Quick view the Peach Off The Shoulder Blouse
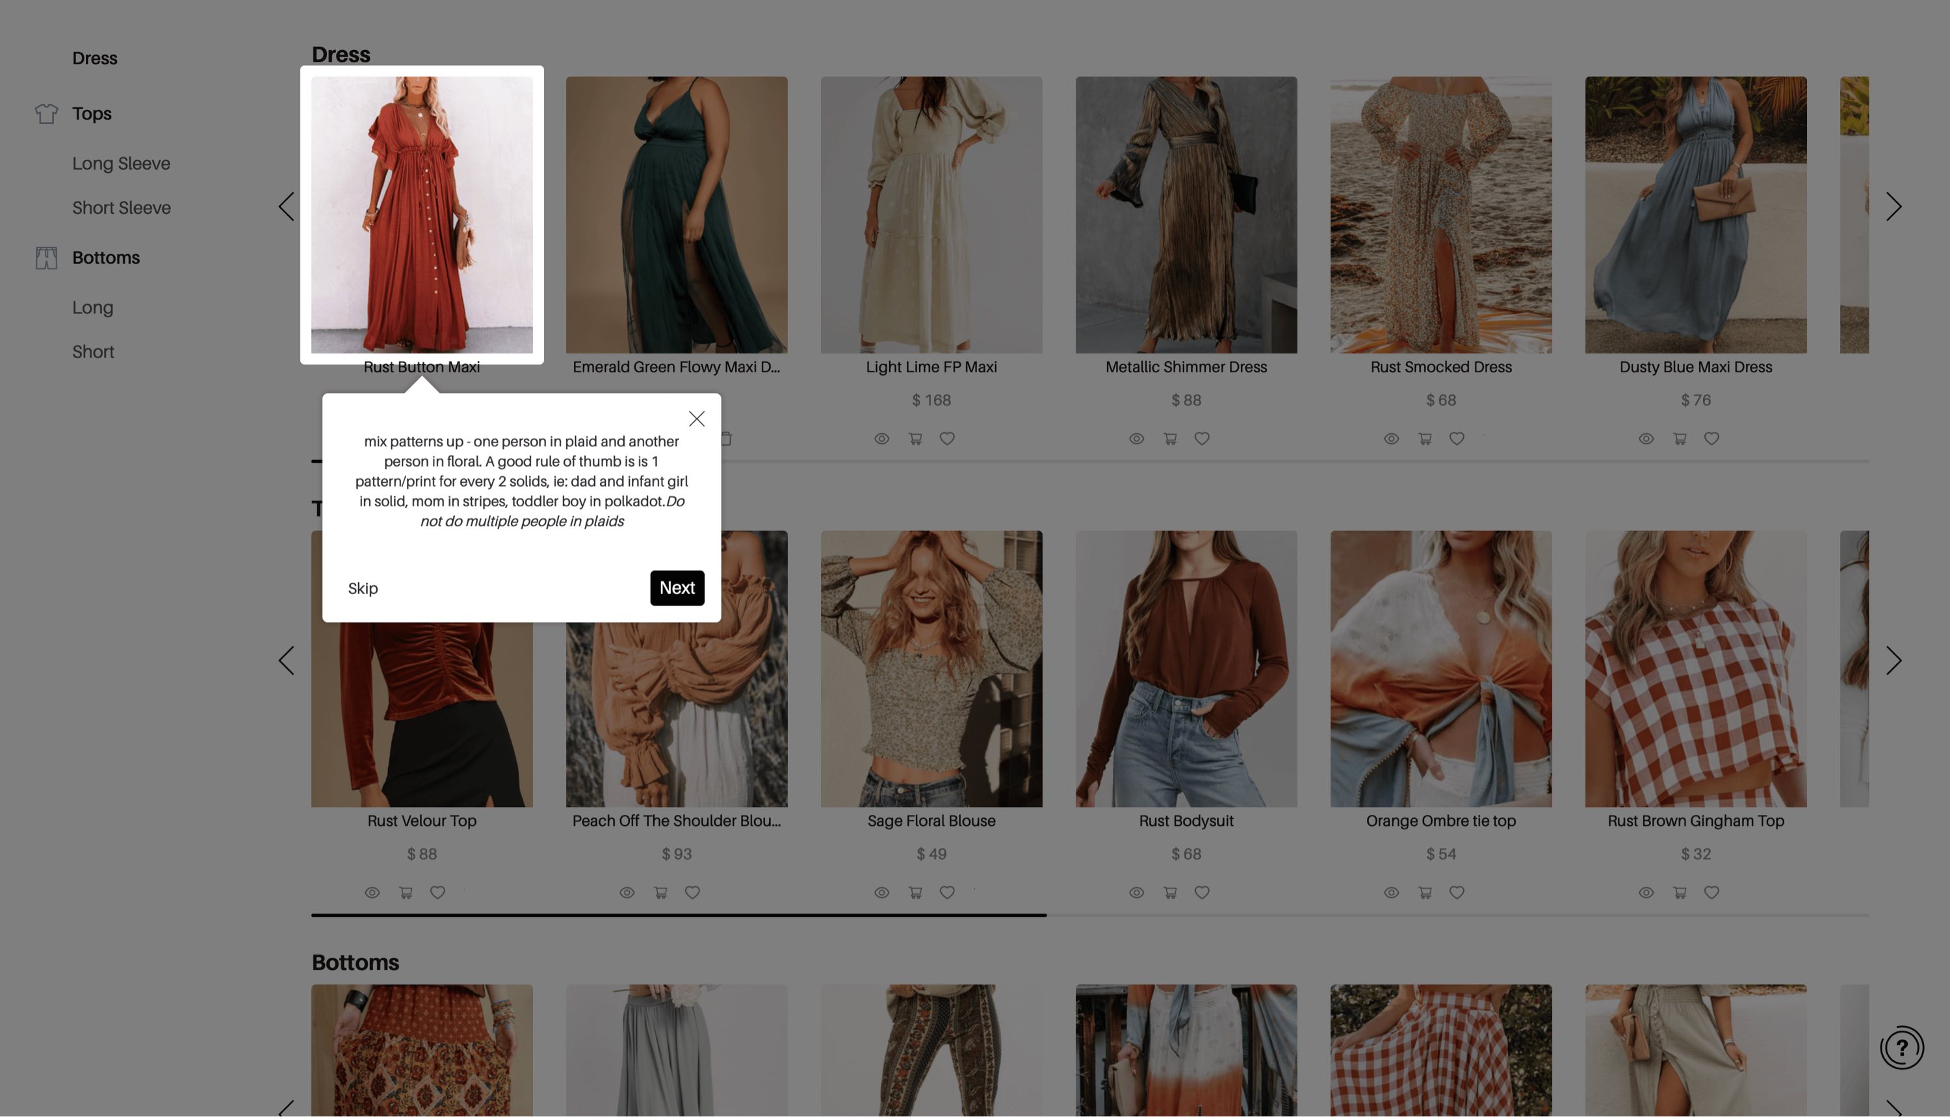The height and width of the screenshot is (1117, 1950). click(627, 892)
